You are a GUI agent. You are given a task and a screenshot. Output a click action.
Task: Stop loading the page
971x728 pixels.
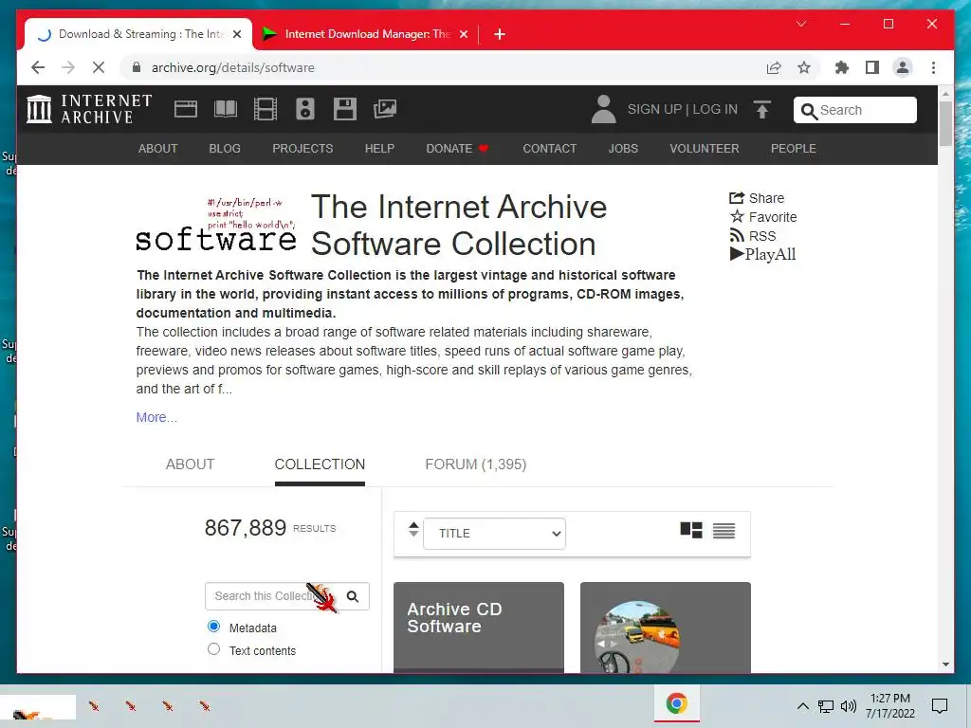[x=99, y=67]
